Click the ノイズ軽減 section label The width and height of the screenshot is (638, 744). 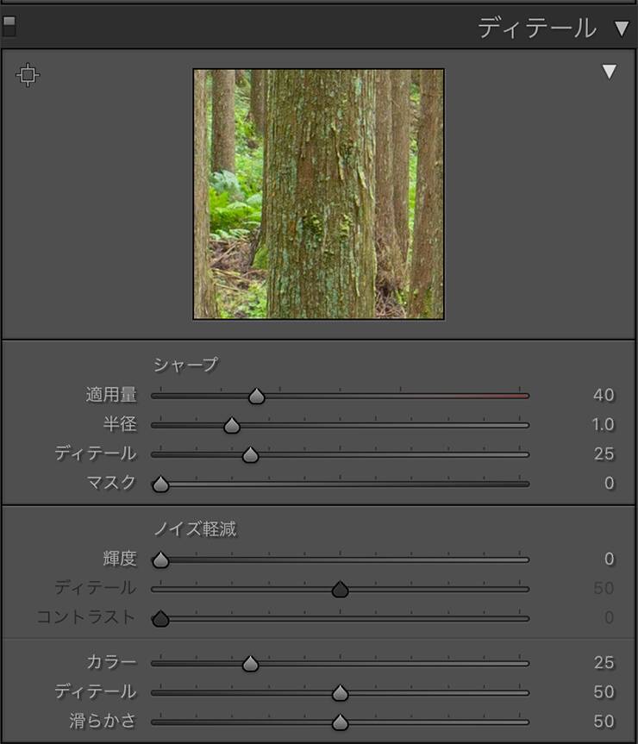tap(195, 528)
